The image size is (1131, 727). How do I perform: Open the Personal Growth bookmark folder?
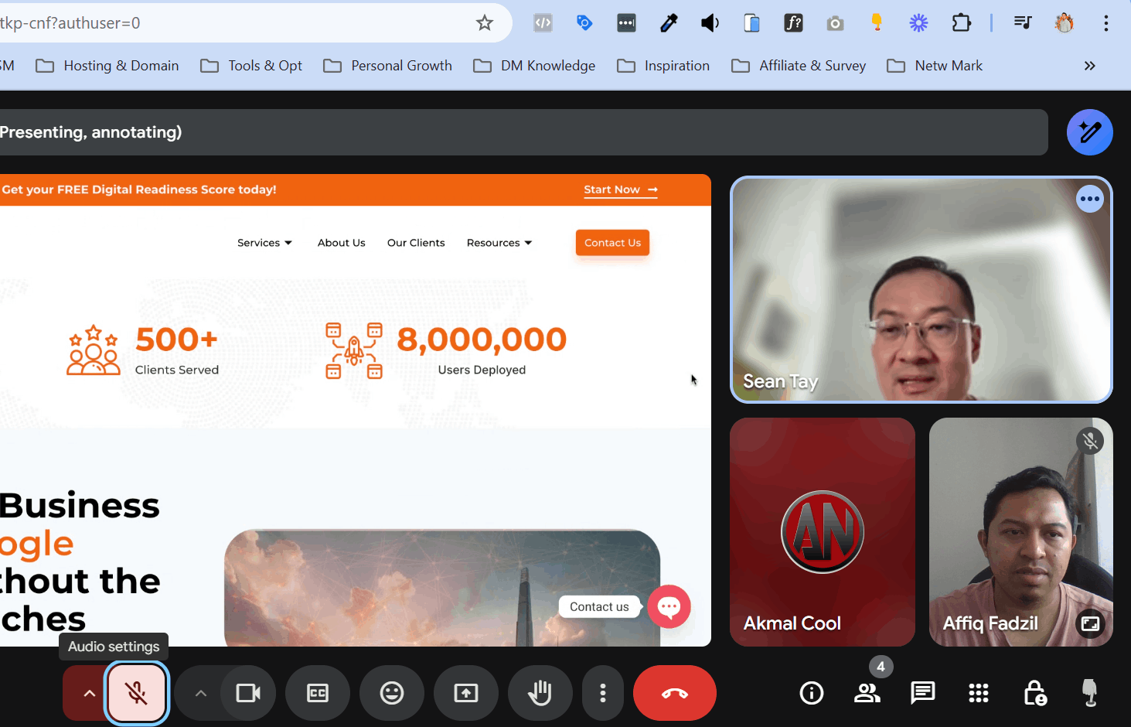click(x=388, y=66)
